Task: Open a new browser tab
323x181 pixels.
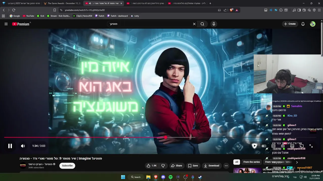Action: pyautogui.click(x=210, y=3)
